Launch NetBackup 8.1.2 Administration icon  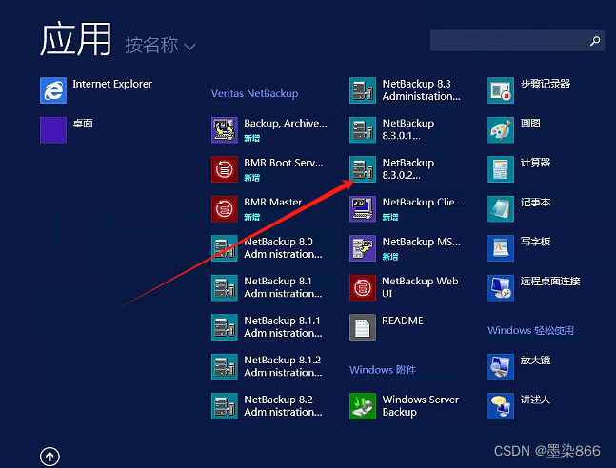pos(225,367)
